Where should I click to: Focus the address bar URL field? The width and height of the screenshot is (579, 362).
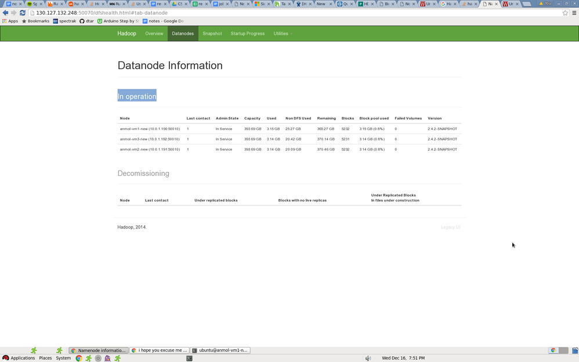295,13
